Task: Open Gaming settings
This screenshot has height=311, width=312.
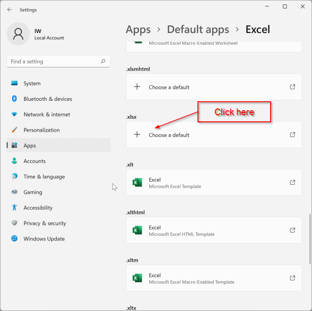Action: tap(58, 192)
